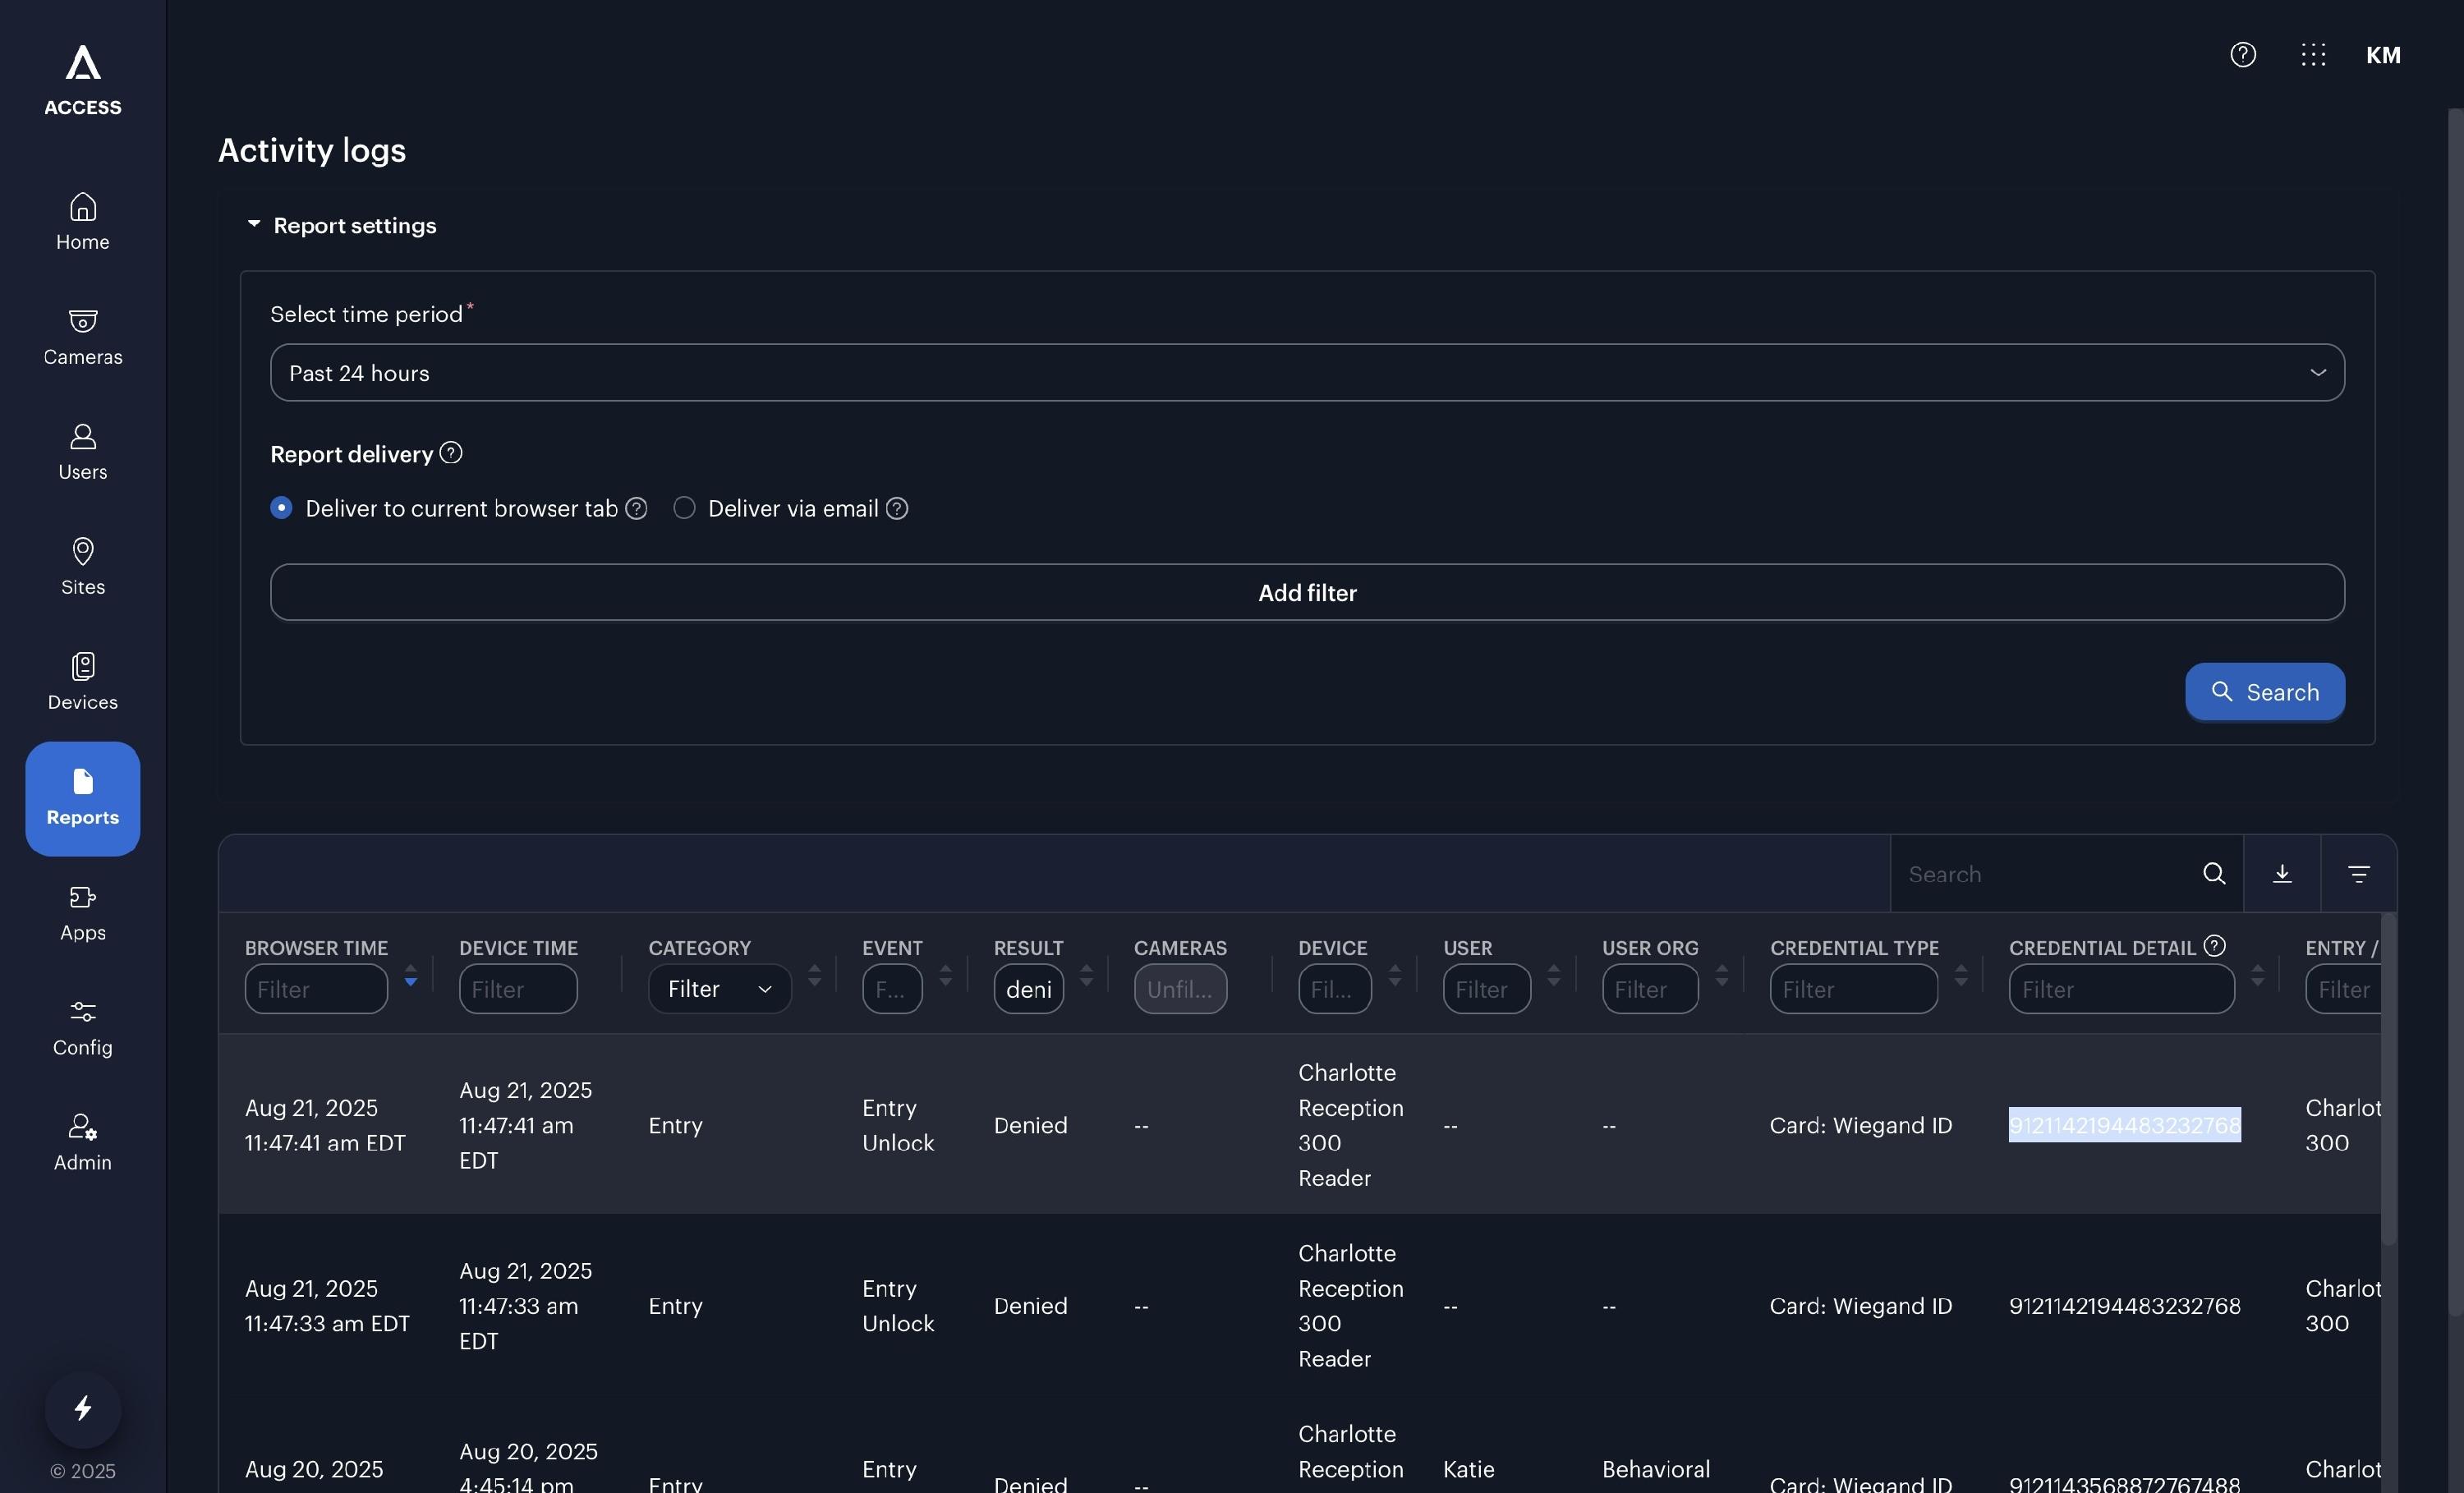
Task: Open the Admin section
Action: click(x=83, y=1143)
